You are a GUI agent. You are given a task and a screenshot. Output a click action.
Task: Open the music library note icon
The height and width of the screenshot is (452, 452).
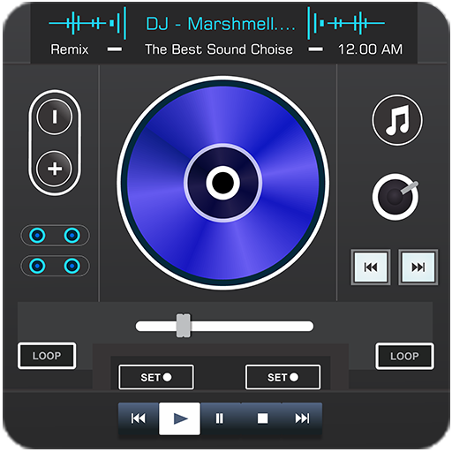(397, 120)
